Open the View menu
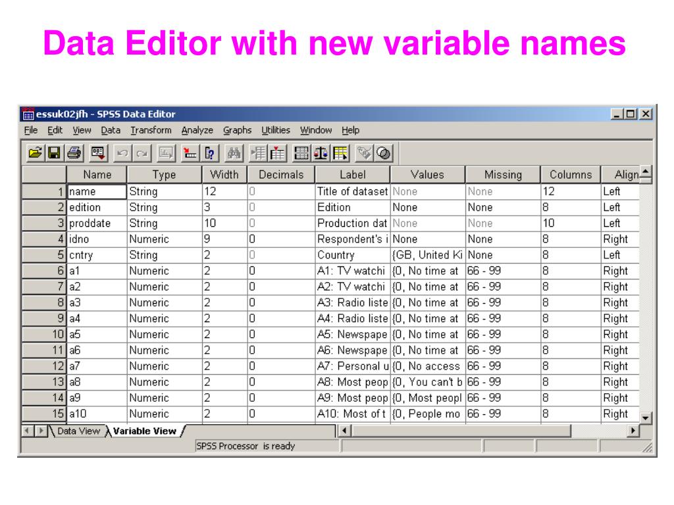Screen dimensions: 674x505 click(x=82, y=130)
